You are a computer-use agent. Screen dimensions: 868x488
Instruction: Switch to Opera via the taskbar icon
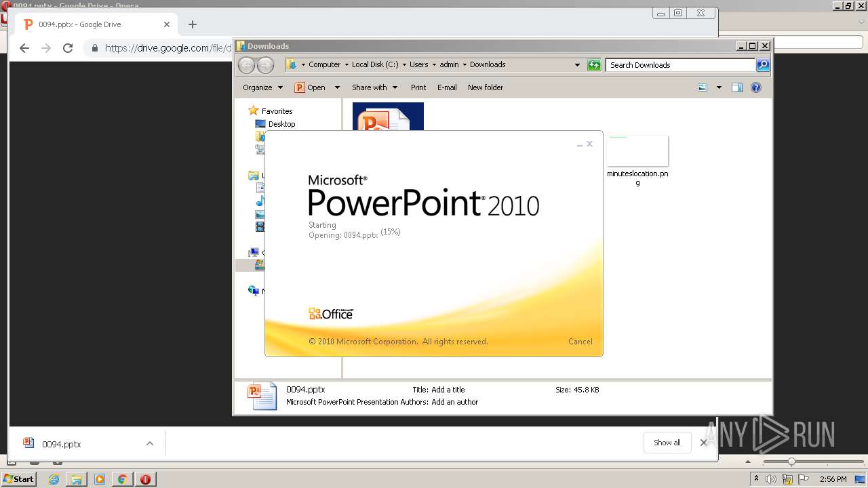[145, 479]
